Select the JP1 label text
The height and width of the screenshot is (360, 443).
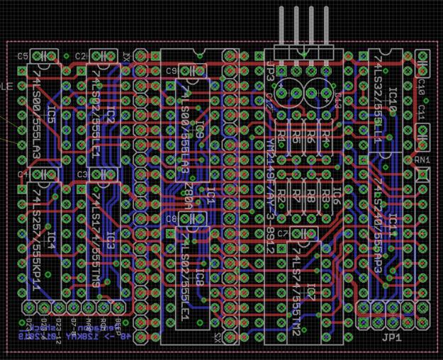(392, 338)
